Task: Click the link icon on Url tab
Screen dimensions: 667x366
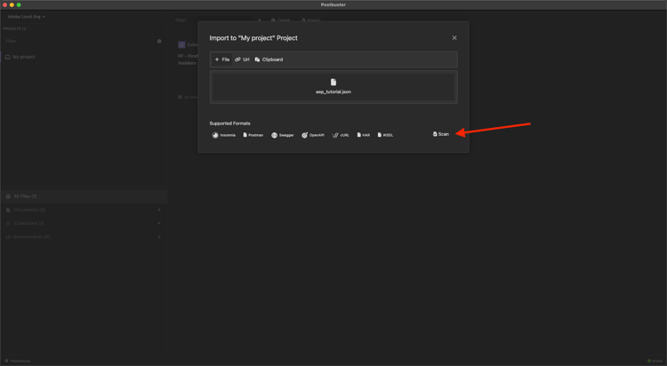Action: pos(237,60)
